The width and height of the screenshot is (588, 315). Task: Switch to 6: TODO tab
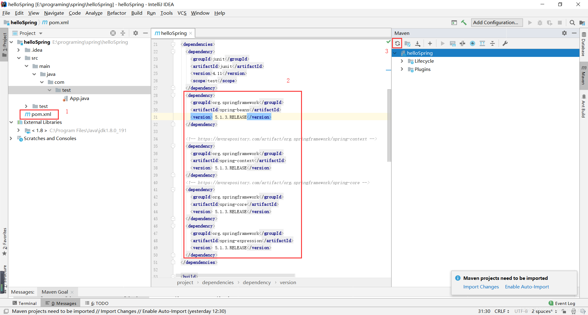tap(97, 303)
